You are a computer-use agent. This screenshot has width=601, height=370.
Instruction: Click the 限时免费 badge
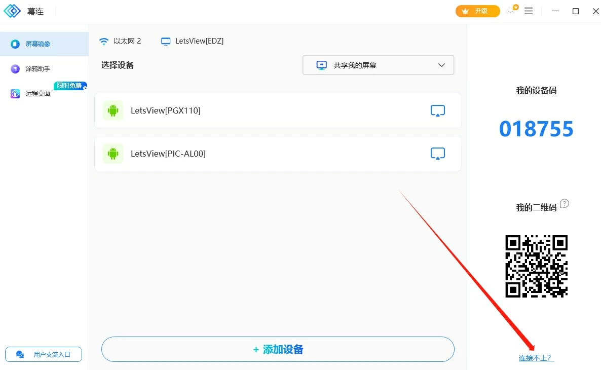(70, 86)
